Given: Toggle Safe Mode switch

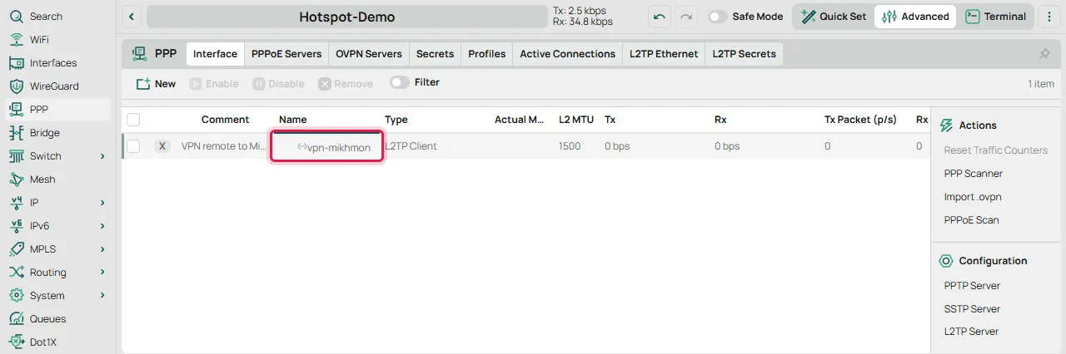Looking at the screenshot, I should tap(717, 17).
